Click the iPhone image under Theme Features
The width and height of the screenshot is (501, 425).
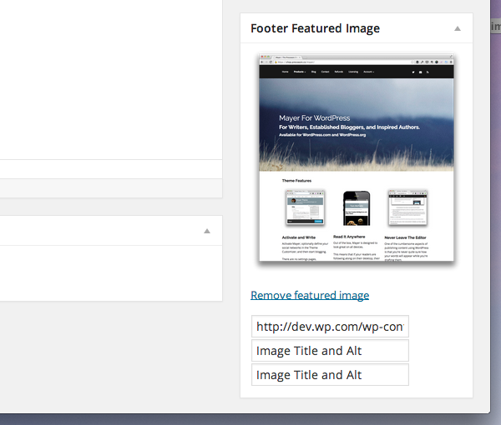point(357,208)
